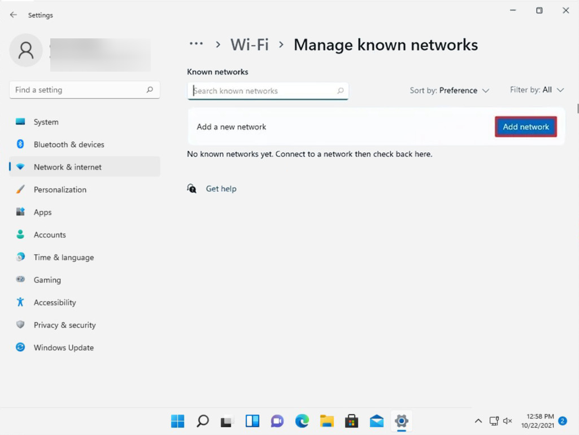Go to Windows Update section
This screenshot has height=435, width=579.
point(63,348)
